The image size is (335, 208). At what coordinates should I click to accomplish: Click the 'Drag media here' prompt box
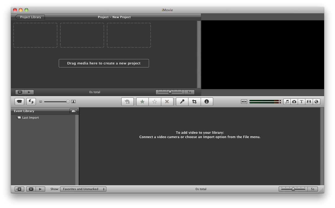pyautogui.click(x=104, y=63)
